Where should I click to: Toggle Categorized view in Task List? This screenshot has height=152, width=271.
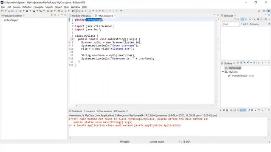(243, 19)
